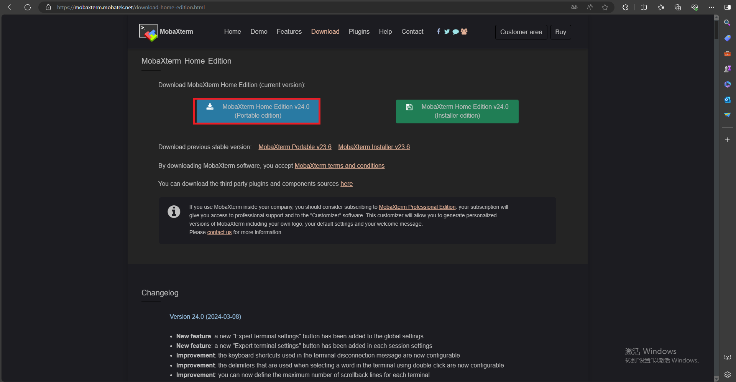Open sidebar screenshot tool icon
The image size is (736, 382).
[x=727, y=357]
